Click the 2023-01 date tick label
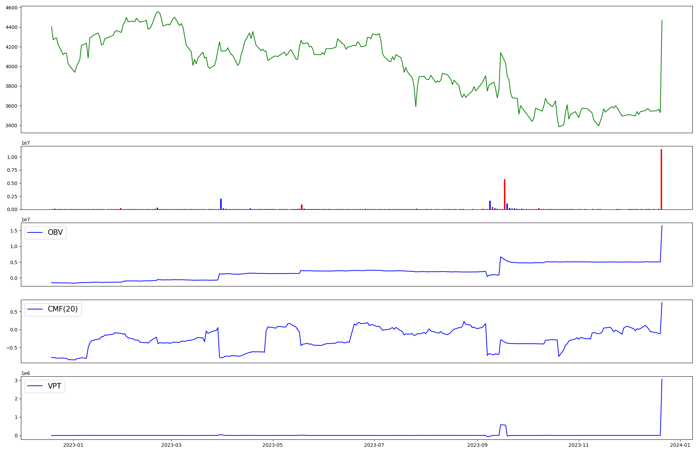The width and height of the screenshot is (698, 453). click(x=73, y=445)
